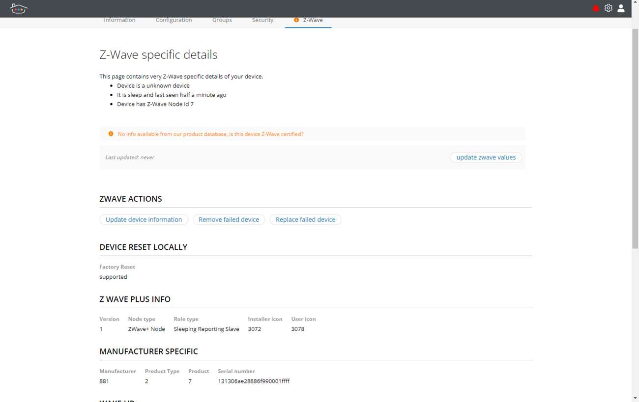Click the scrollbar up arrow
The height and width of the screenshot is (402, 639).
pos(635,22)
